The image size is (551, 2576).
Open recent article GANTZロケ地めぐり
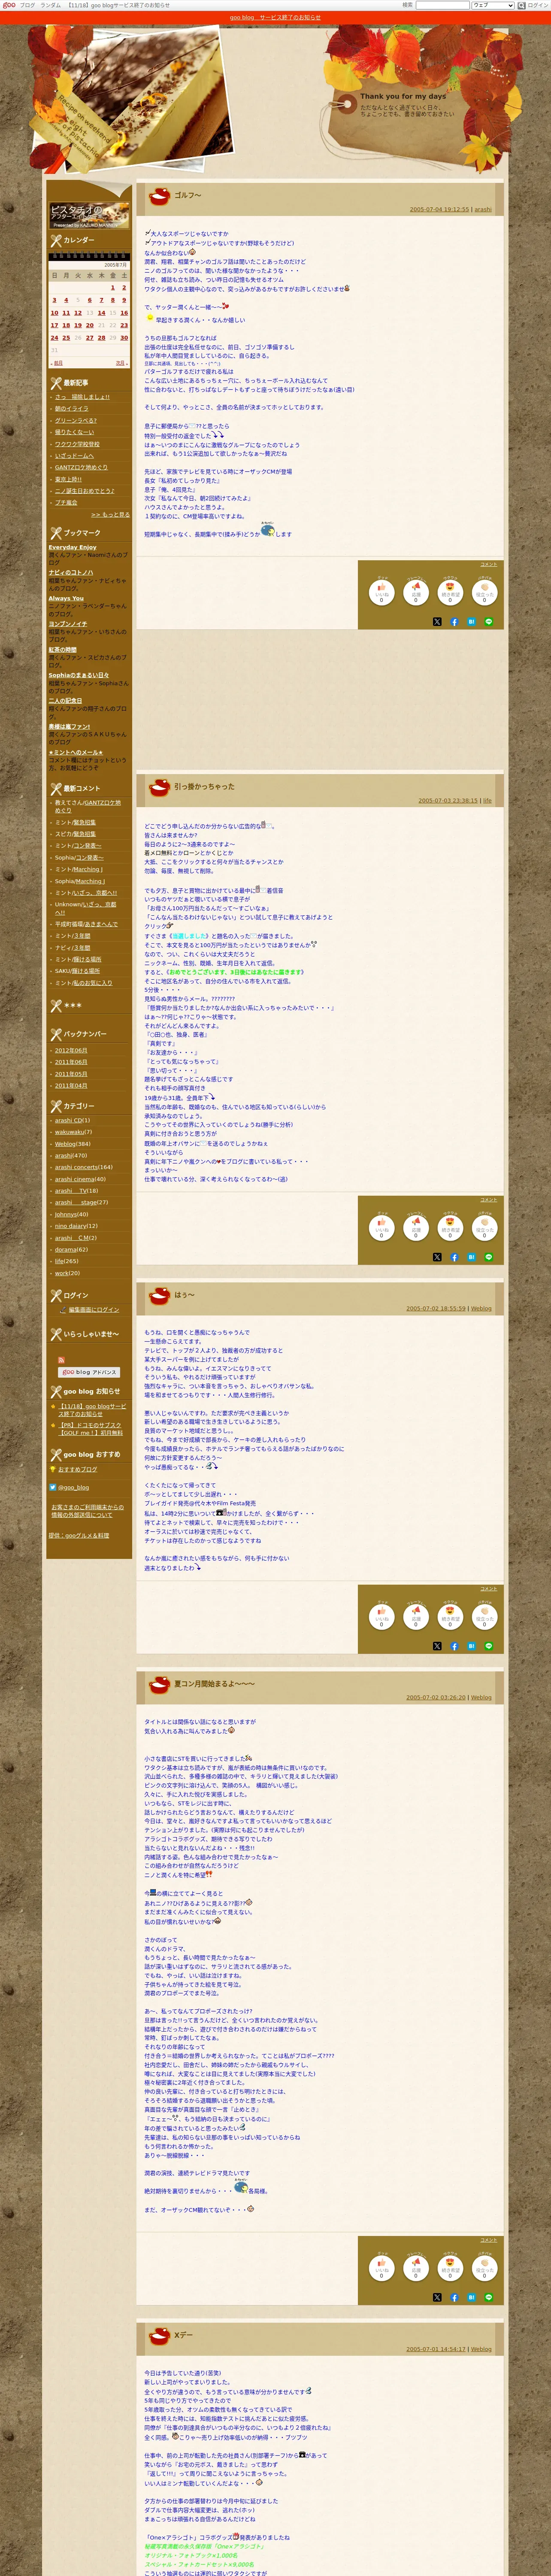[x=81, y=467]
